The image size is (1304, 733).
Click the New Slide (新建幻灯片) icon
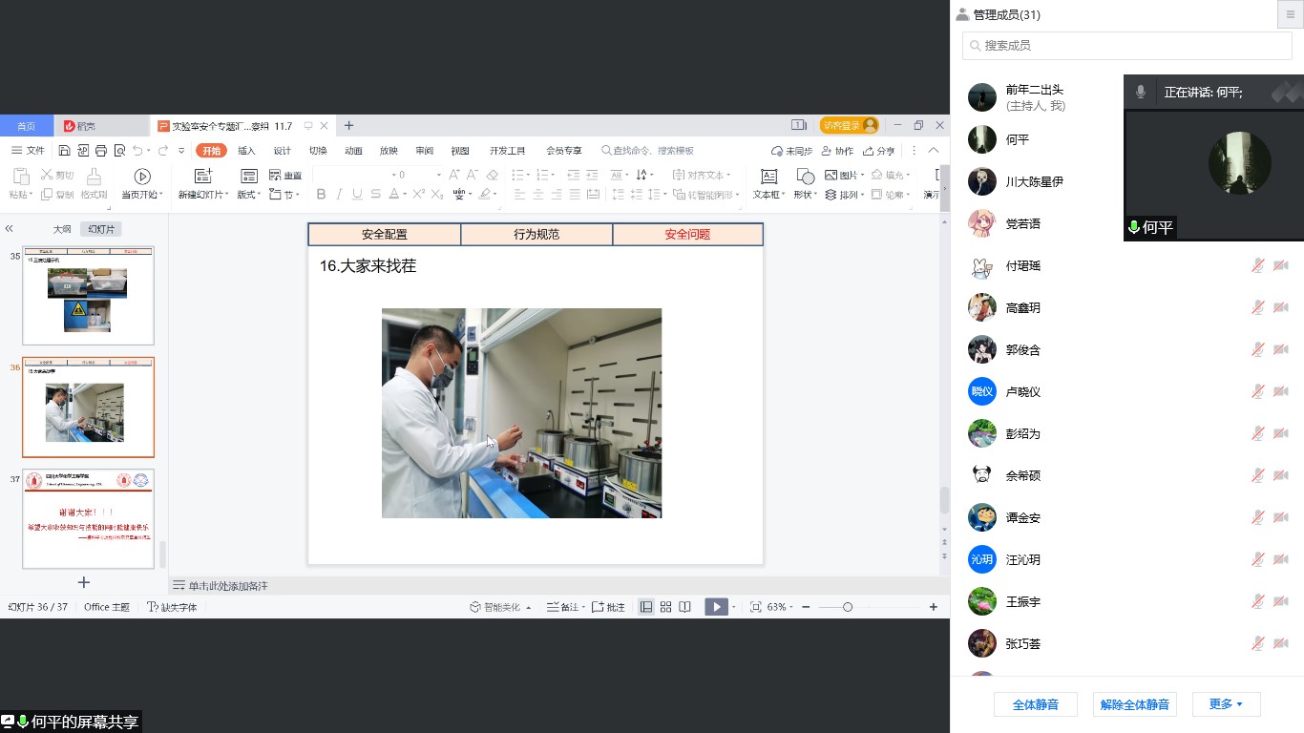coord(202,177)
